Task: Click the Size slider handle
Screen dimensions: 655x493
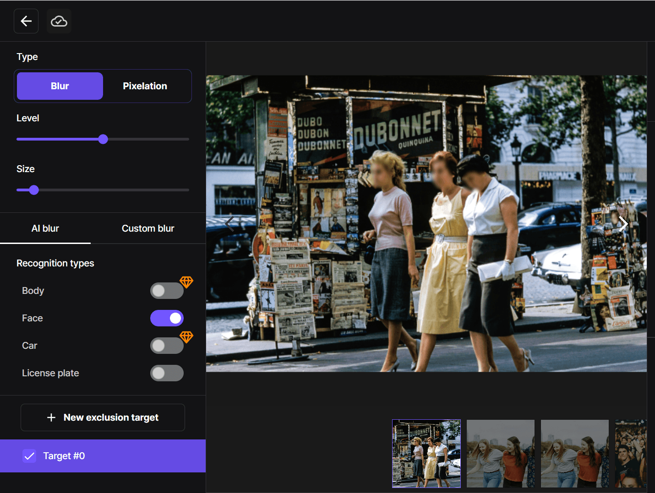Action: (34, 190)
